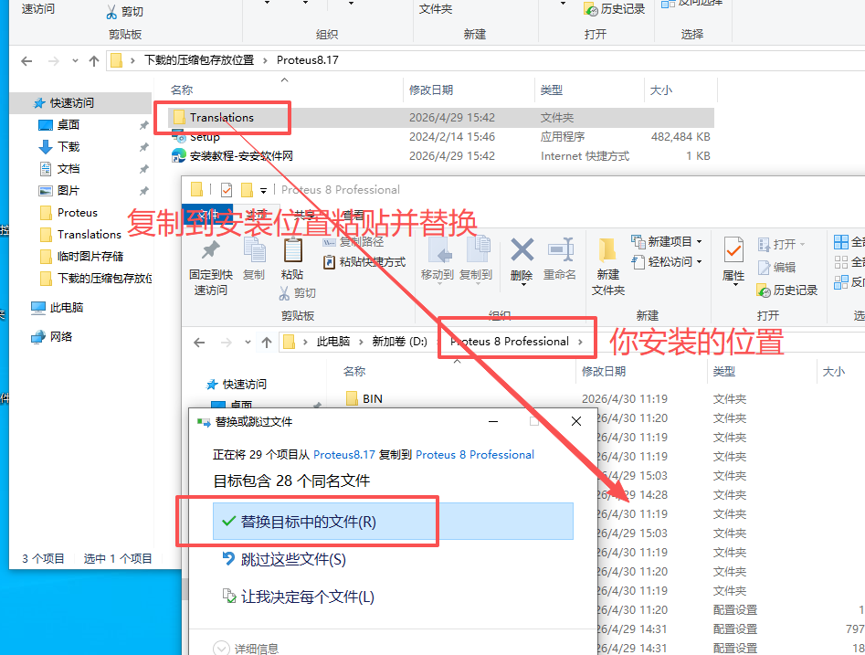The height and width of the screenshot is (655, 865).
Task: Open the quick access toolbar customize dropdown
Action: click(264, 191)
